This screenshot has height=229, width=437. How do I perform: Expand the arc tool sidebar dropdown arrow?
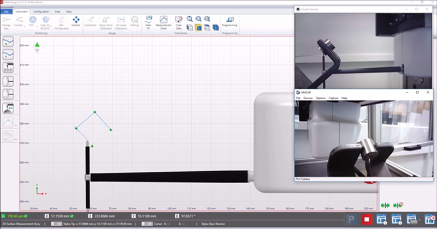[x=15, y=126]
